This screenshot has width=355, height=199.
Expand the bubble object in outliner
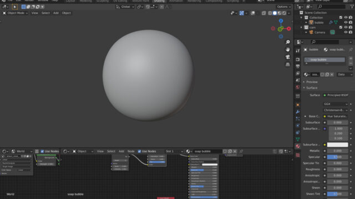306,22
